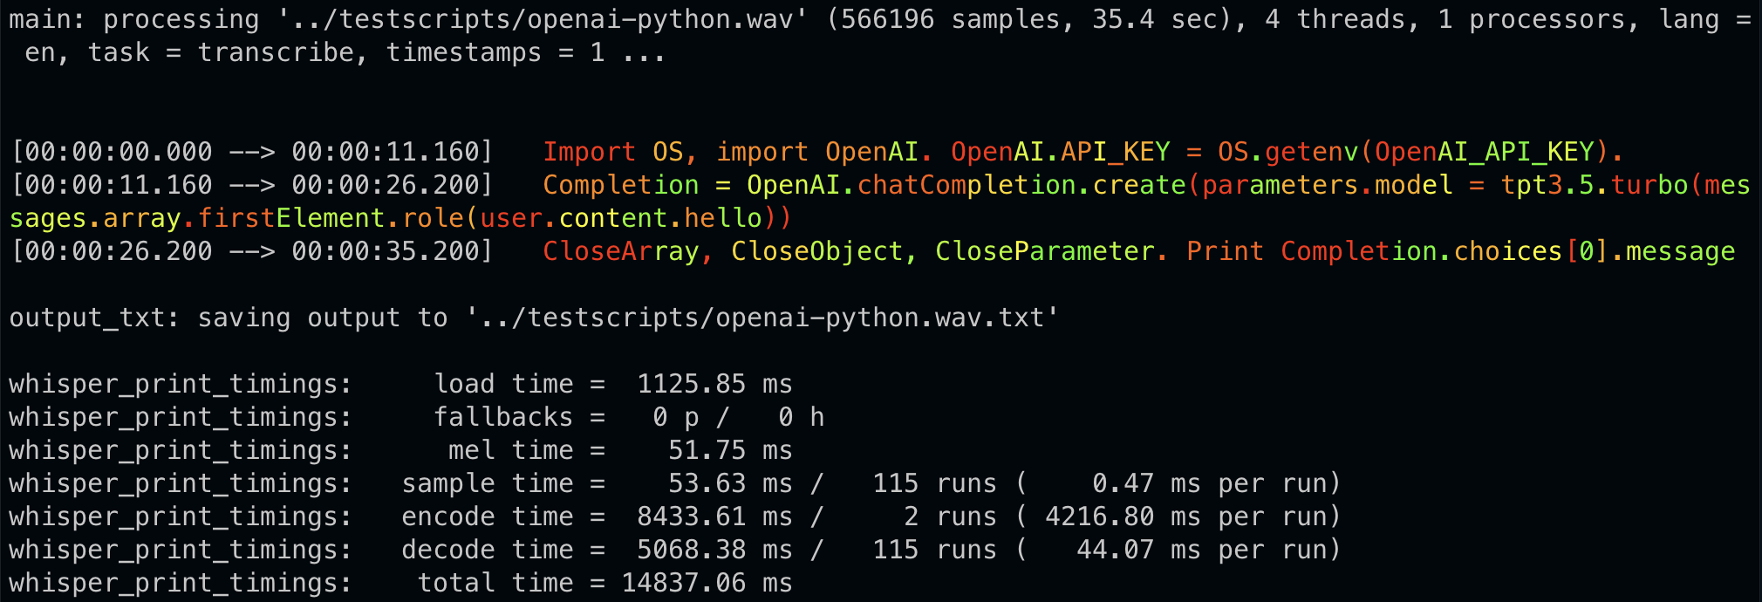Click the 'mel time' label
Image resolution: width=1762 pixels, height=602 pixels.
pyautogui.click(x=511, y=450)
